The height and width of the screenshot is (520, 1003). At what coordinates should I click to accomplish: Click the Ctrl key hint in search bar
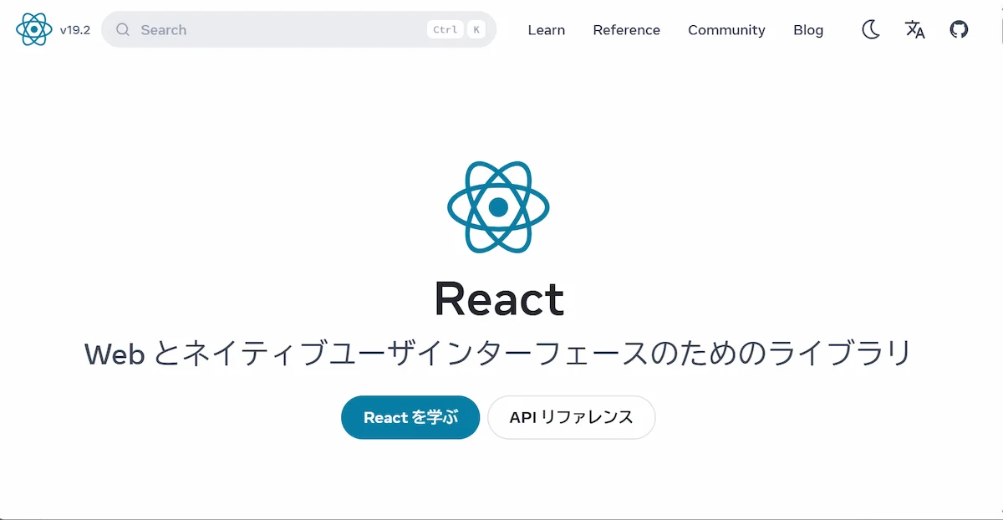(445, 28)
